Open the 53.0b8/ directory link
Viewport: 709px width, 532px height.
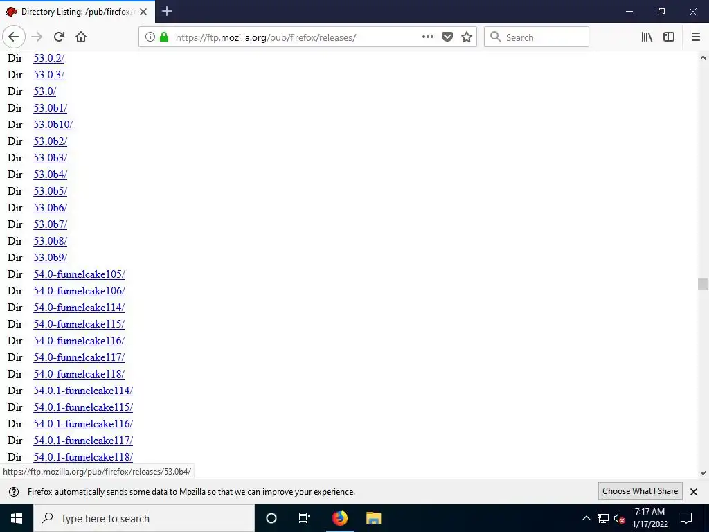coord(50,241)
